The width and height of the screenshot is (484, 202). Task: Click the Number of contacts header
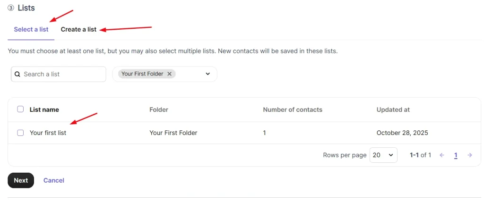[293, 109]
